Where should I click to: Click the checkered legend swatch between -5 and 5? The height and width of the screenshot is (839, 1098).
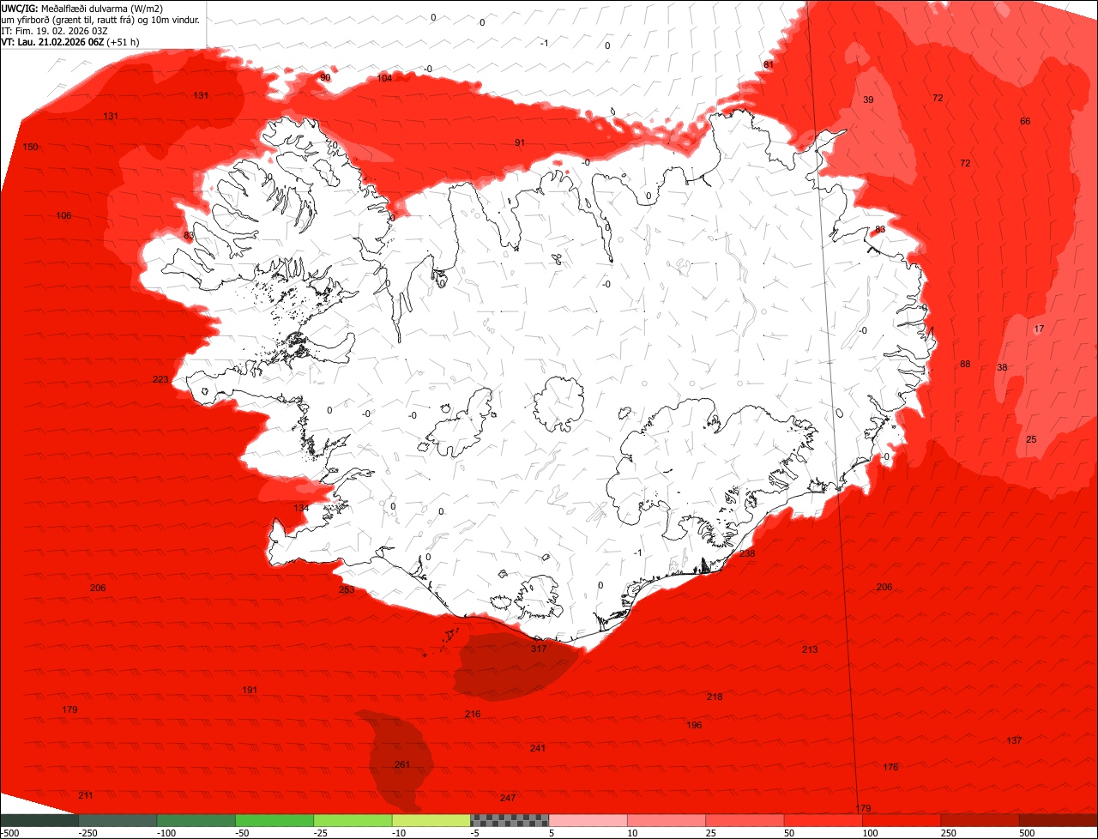pos(510,820)
